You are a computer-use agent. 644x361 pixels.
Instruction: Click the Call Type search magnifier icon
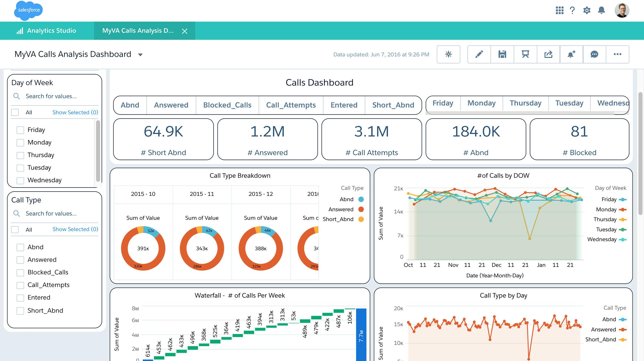(17, 213)
